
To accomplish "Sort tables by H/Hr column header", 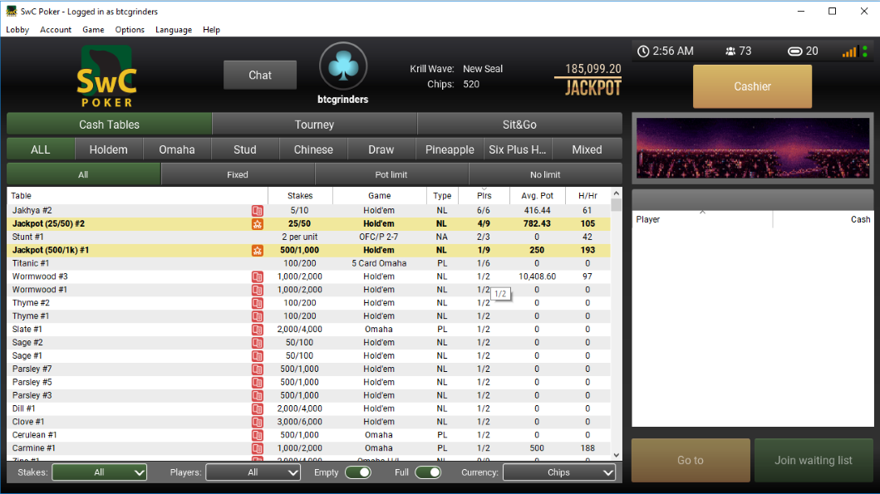I will pos(587,196).
